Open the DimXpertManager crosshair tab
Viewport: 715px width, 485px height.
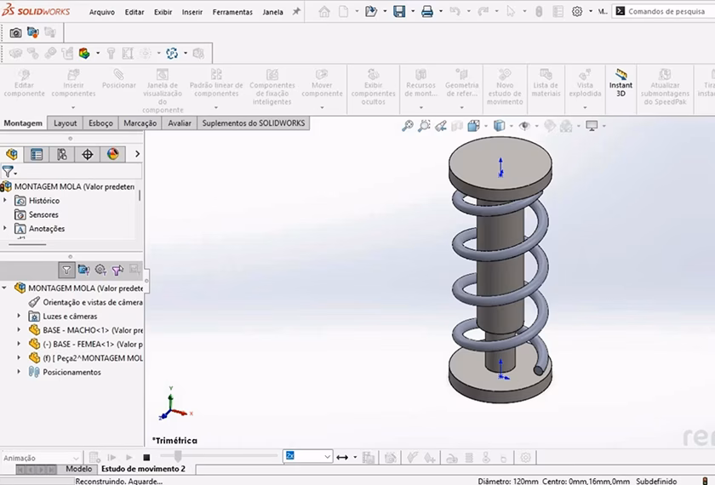(88, 154)
